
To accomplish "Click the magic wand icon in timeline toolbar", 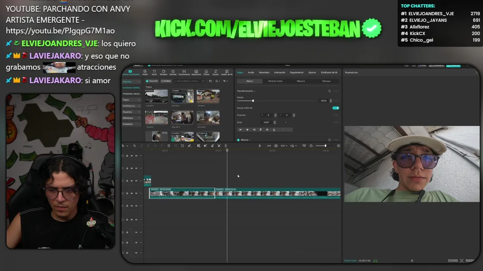I will pyautogui.click(x=219, y=146).
